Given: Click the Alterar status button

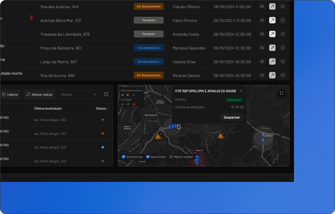Looking at the screenshot, I should (x=39, y=94).
